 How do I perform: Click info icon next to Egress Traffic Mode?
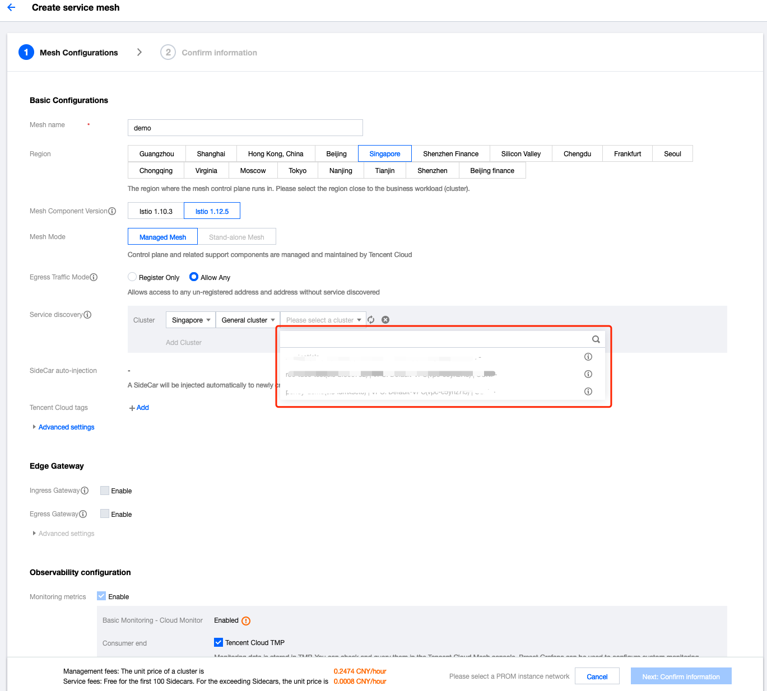[94, 277]
